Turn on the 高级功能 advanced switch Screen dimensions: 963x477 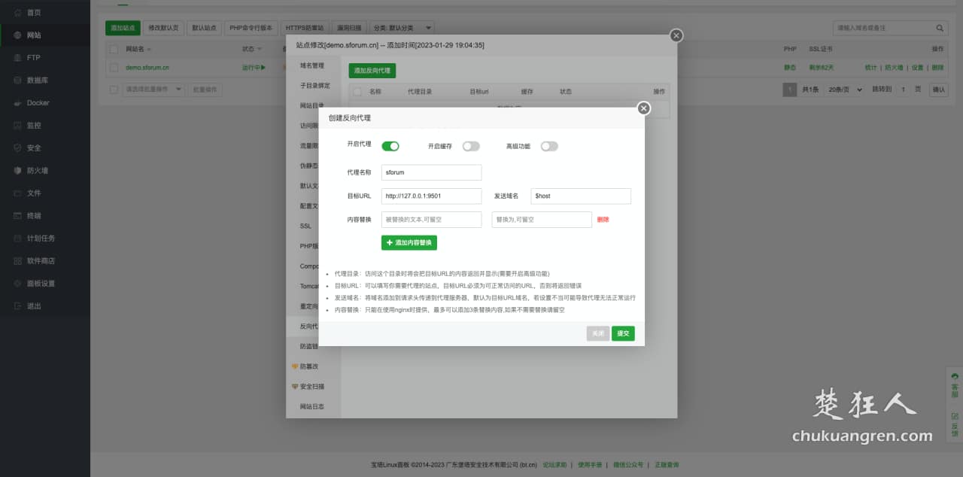tap(549, 146)
